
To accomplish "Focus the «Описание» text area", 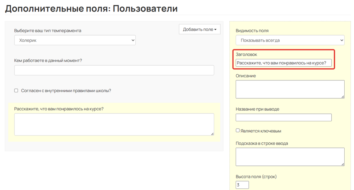I will (289, 89).
